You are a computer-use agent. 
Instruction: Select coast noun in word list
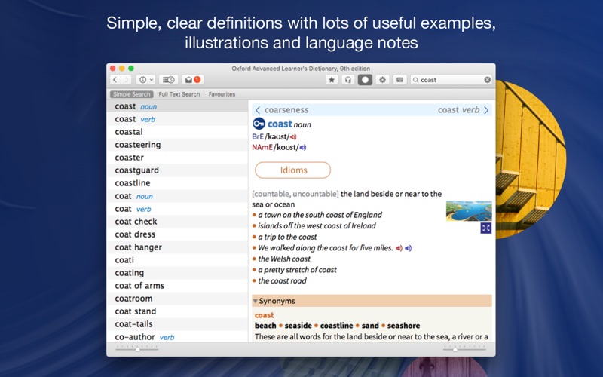(177, 106)
